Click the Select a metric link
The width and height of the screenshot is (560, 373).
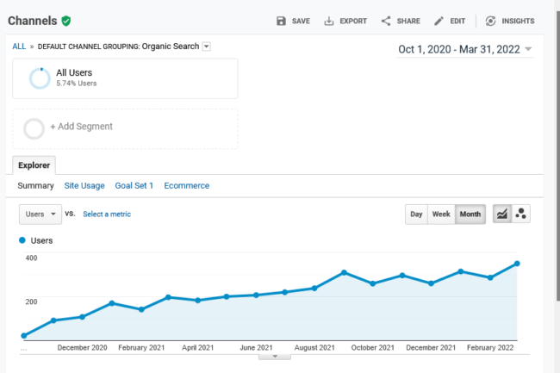(x=107, y=214)
